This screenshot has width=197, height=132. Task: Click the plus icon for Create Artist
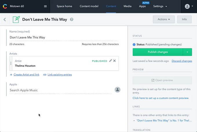click(11, 75)
